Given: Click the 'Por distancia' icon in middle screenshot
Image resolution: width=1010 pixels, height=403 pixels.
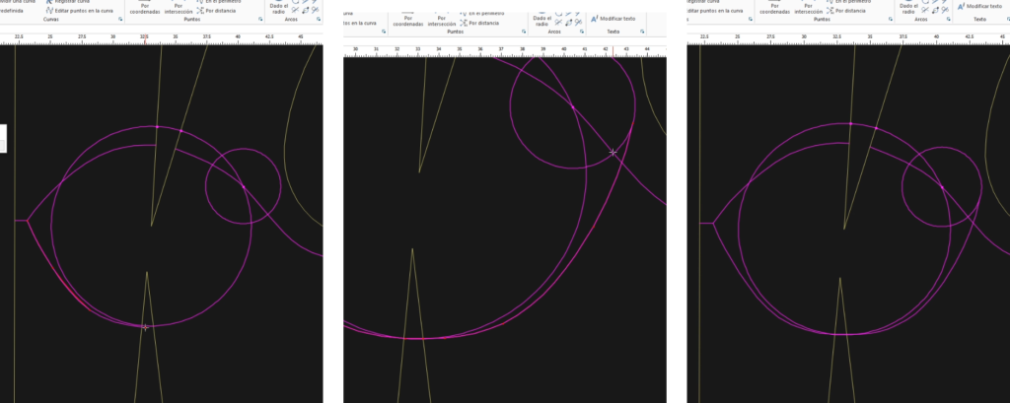Looking at the screenshot, I should point(464,23).
